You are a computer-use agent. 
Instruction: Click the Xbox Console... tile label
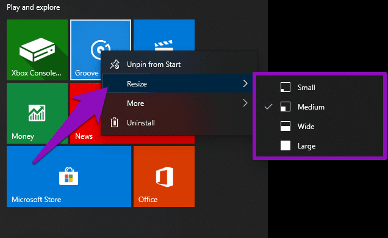pyautogui.click(x=37, y=73)
